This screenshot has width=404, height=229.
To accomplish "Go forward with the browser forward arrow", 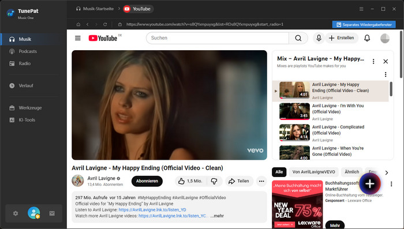I will click(96, 24).
